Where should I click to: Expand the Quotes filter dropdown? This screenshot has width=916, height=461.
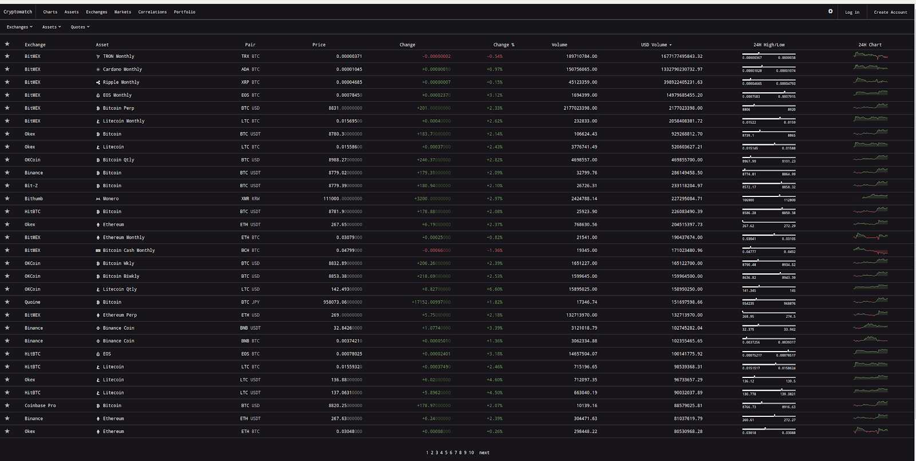point(80,27)
